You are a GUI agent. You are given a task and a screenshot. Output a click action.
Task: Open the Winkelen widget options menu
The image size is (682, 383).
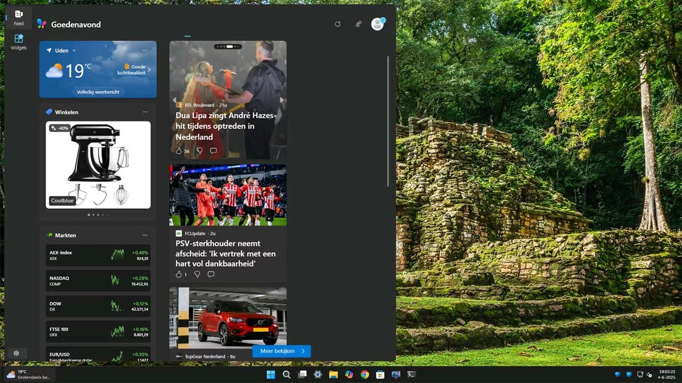tap(146, 112)
